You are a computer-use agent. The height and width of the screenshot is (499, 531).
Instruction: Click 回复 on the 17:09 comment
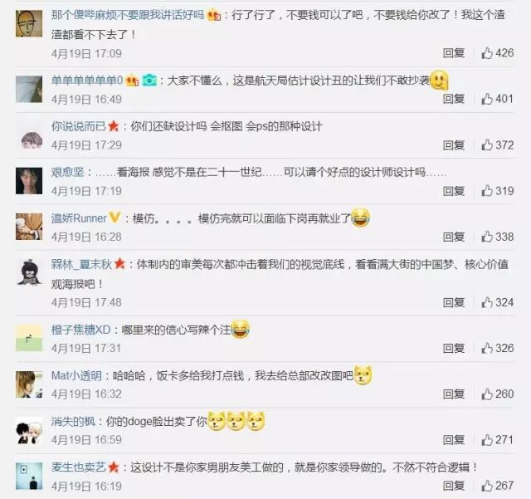click(454, 53)
